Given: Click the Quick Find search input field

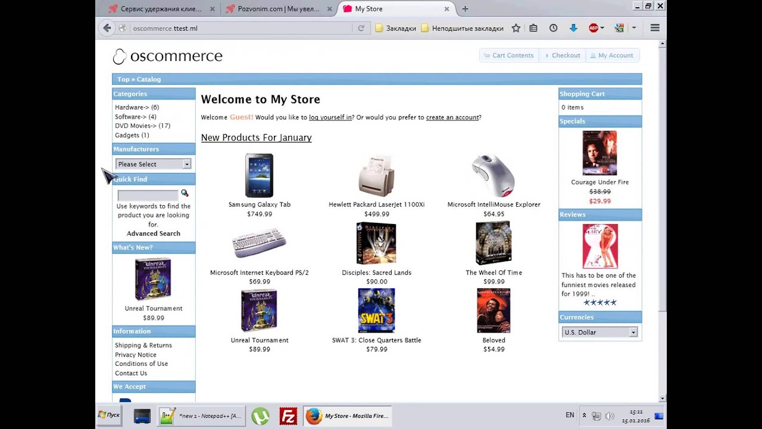Looking at the screenshot, I should click(x=148, y=194).
